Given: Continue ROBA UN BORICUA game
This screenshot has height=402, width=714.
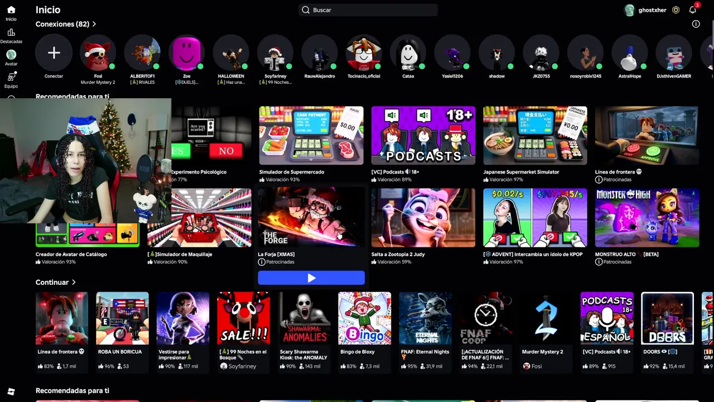Looking at the screenshot, I should [122, 318].
